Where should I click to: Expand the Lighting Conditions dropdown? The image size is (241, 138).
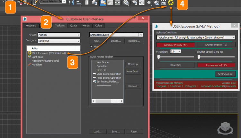pos(196,38)
